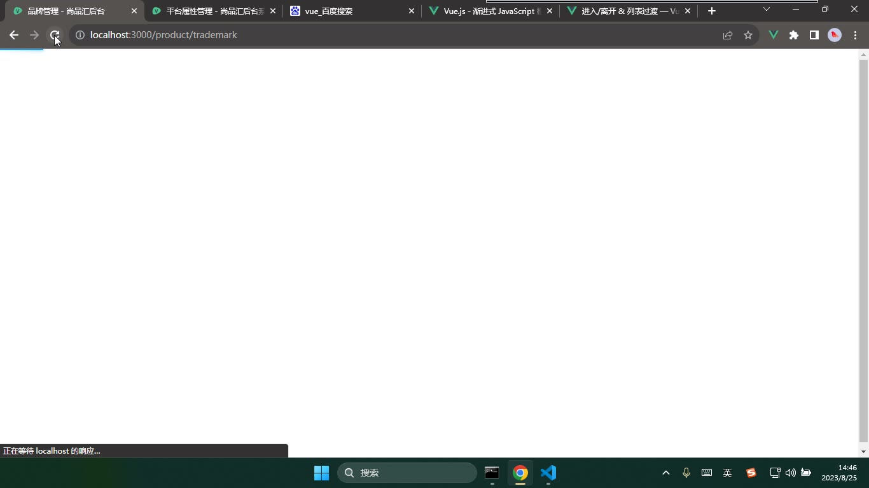Open the network tray icon
869x488 pixels.
[x=775, y=473]
